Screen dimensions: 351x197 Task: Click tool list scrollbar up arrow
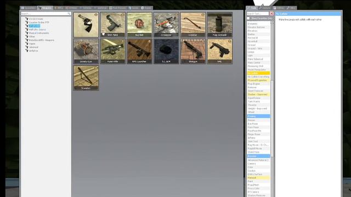(x=272, y=22)
